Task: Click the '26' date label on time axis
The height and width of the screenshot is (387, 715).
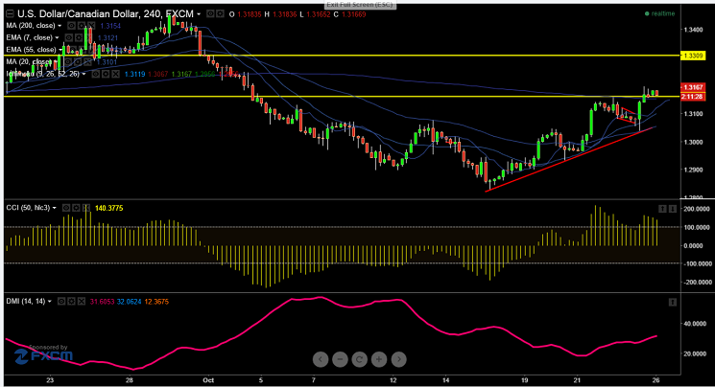Action: click(x=655, y=379)
